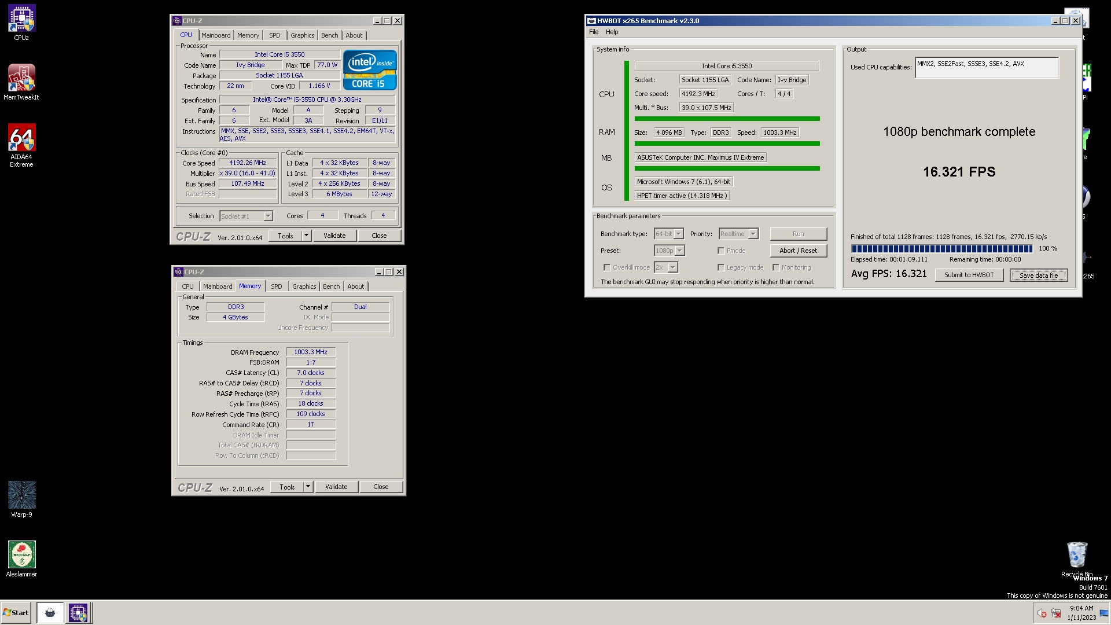The height and width of the screenshot is (625, 1111).
Task: Click Submit to HWBOT button
Action: [969, 275]
